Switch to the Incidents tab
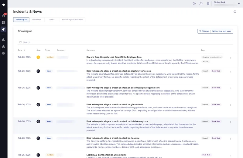The height and width of the screenshot is (158, 243). (37, 20)
